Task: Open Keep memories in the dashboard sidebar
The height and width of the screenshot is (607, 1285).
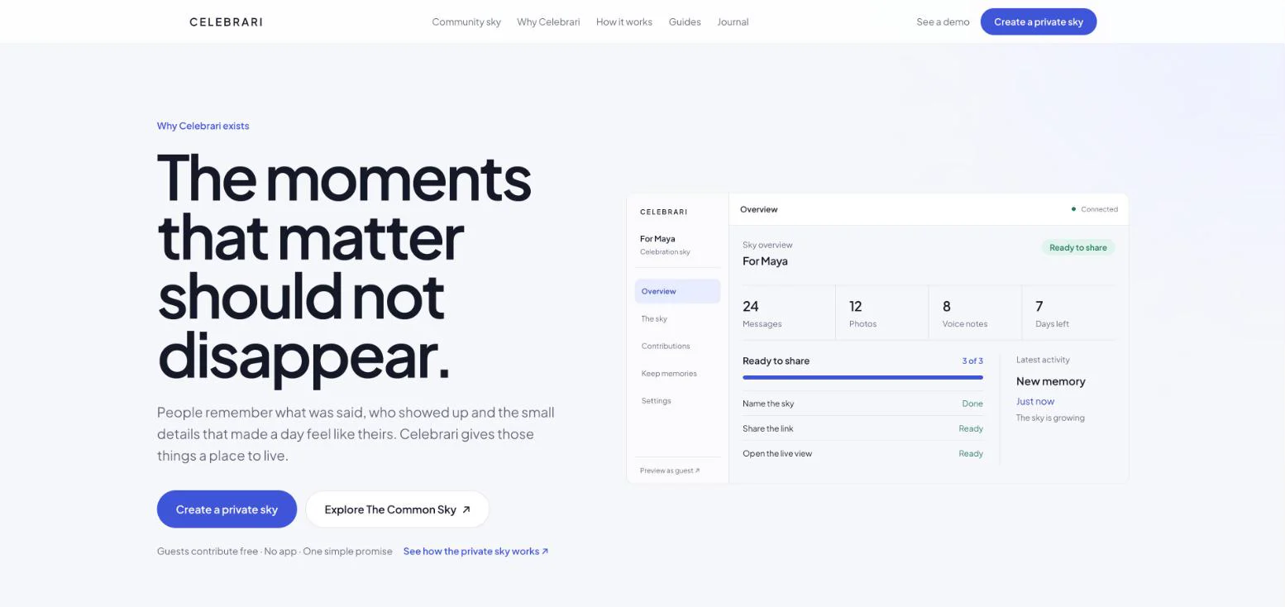Action: point(677,373)
